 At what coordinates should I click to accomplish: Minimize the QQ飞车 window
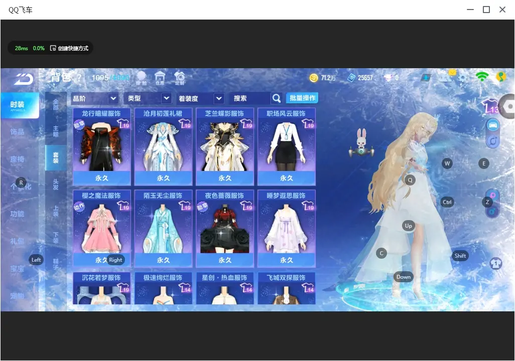[x=470, y=10]
